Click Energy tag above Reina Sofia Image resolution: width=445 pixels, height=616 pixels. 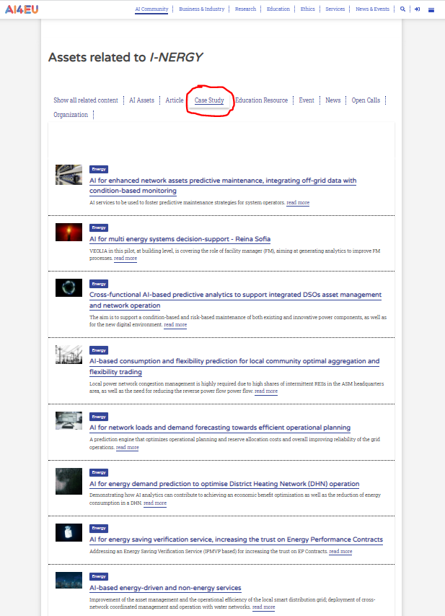click(99, 228)
